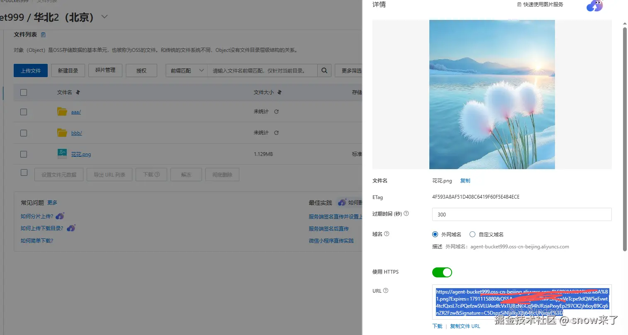
Task: Click 复制 next to the file name
Action: (465, 181)
